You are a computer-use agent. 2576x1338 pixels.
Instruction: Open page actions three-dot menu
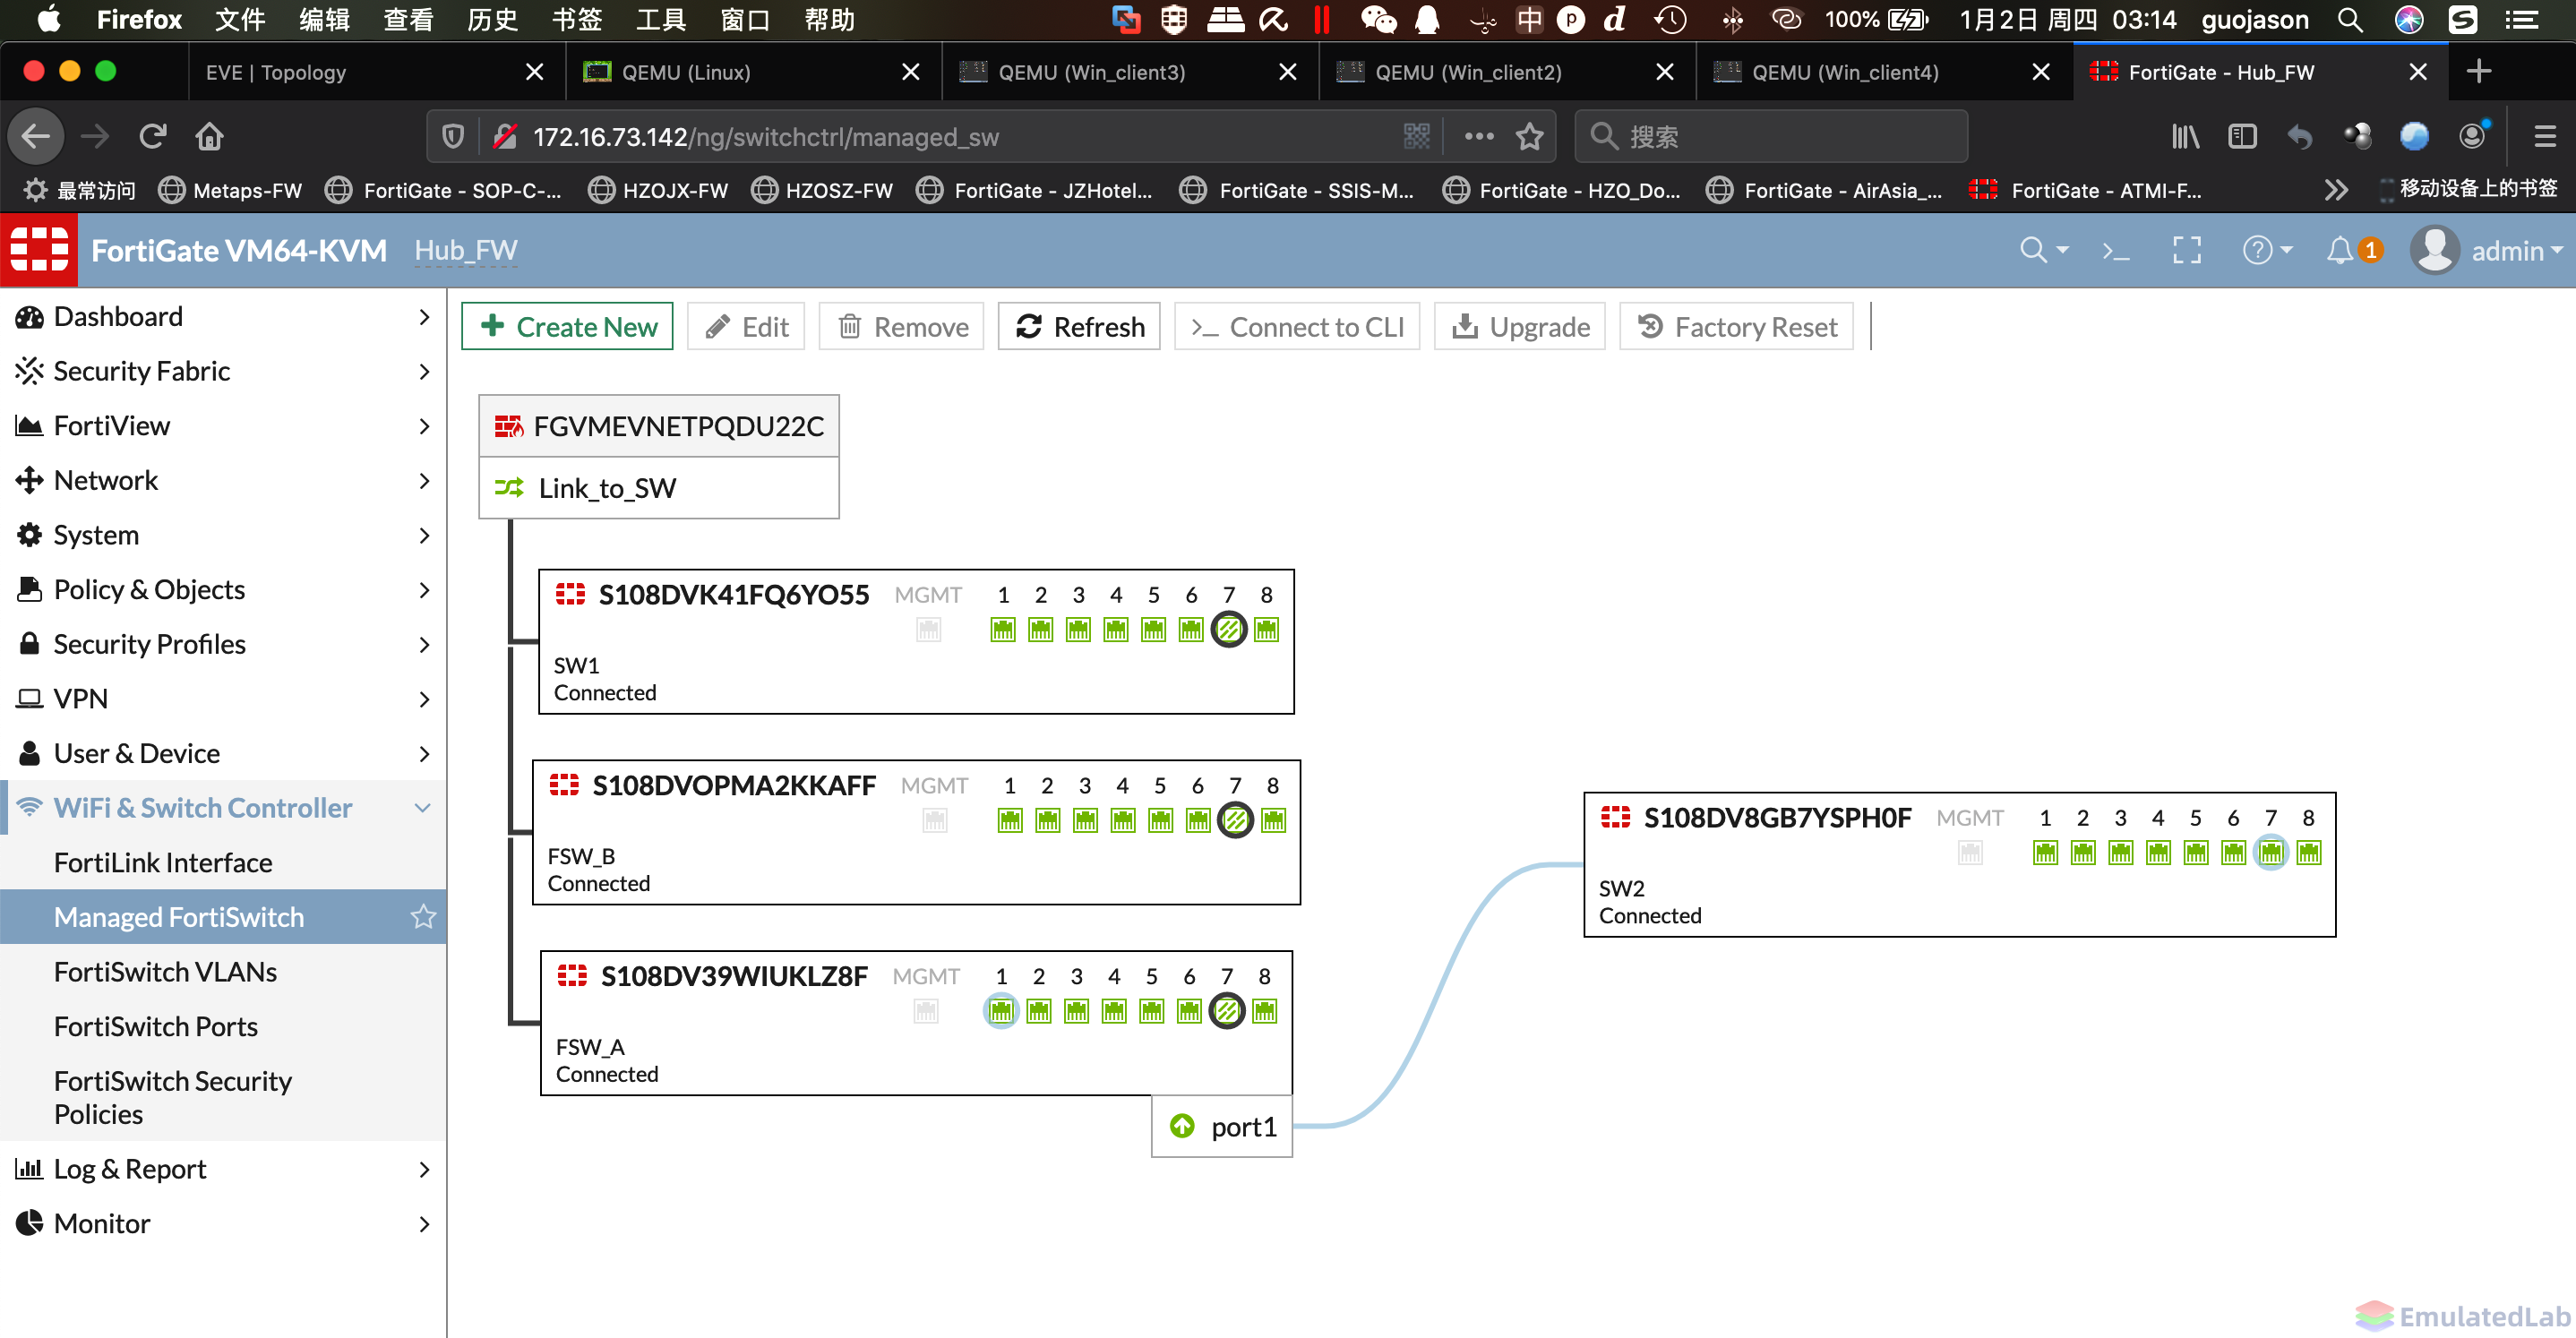tap(1478, 136)
